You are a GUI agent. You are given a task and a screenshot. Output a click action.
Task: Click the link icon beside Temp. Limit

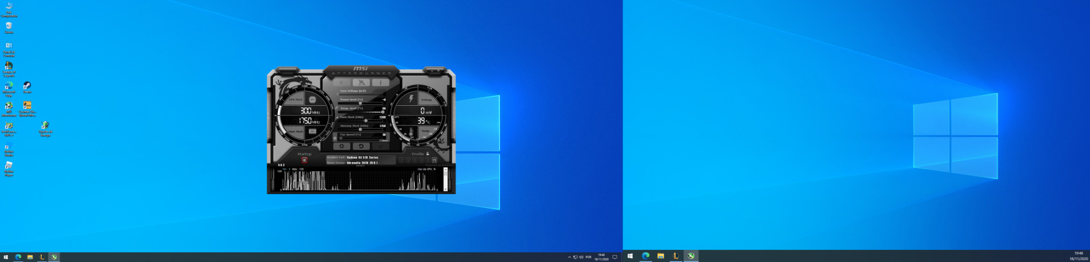(x=336, y=108)
